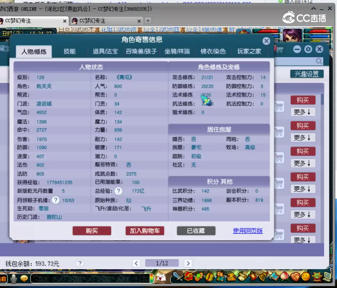The image size is (337, 288).
Task: Expand the fifth listing's 更多 menu
Action: (303, 214)
